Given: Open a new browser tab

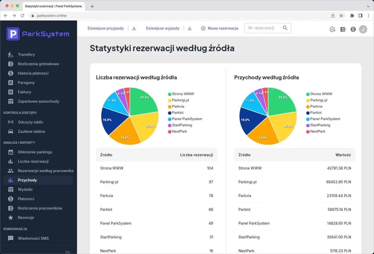Looking at the screenshot, I should (92, 6).
